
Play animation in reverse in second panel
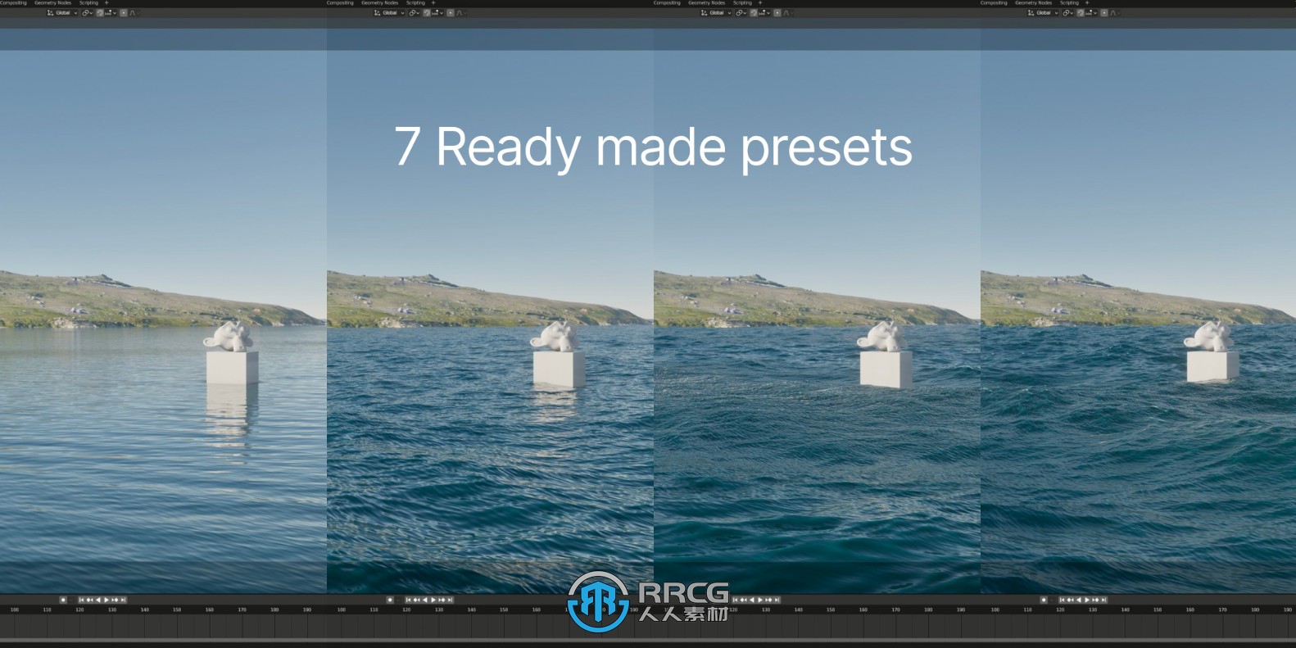pyautogui.click(x=425, y=600)
